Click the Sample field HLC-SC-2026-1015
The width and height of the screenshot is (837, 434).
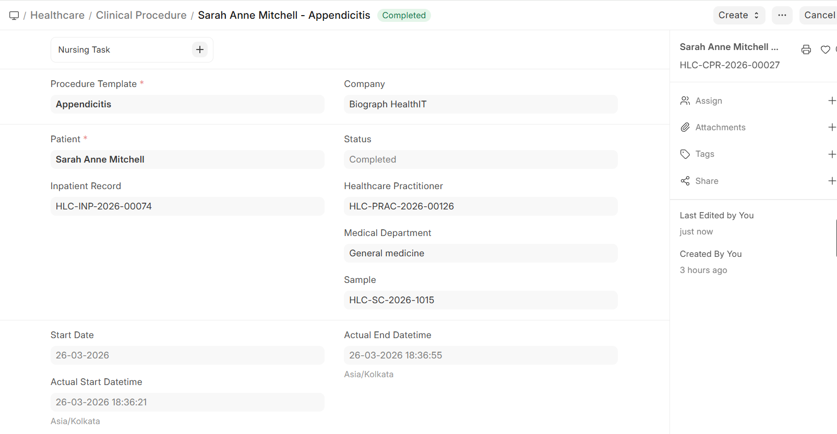pos(480,300)
